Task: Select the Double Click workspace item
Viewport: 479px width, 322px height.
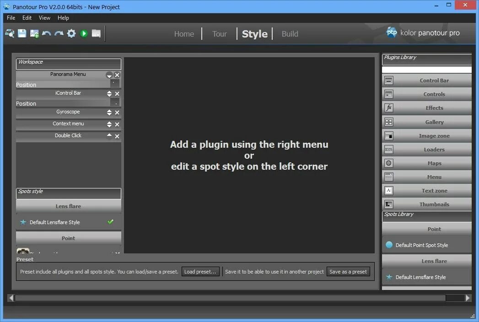Action: (68, 136)
